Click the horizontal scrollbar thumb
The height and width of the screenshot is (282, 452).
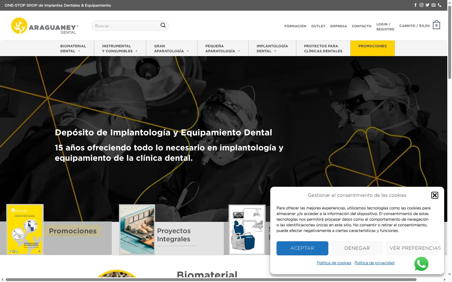click(211, 279)
